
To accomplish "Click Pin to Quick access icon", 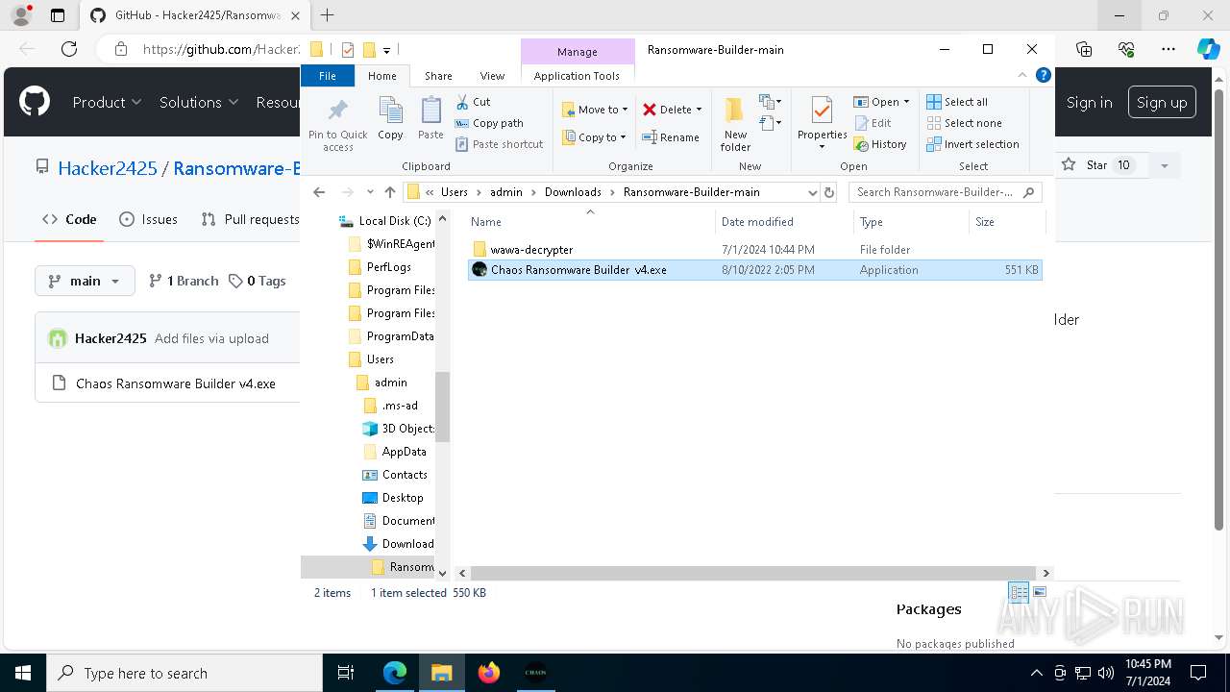I will [337, 124].
